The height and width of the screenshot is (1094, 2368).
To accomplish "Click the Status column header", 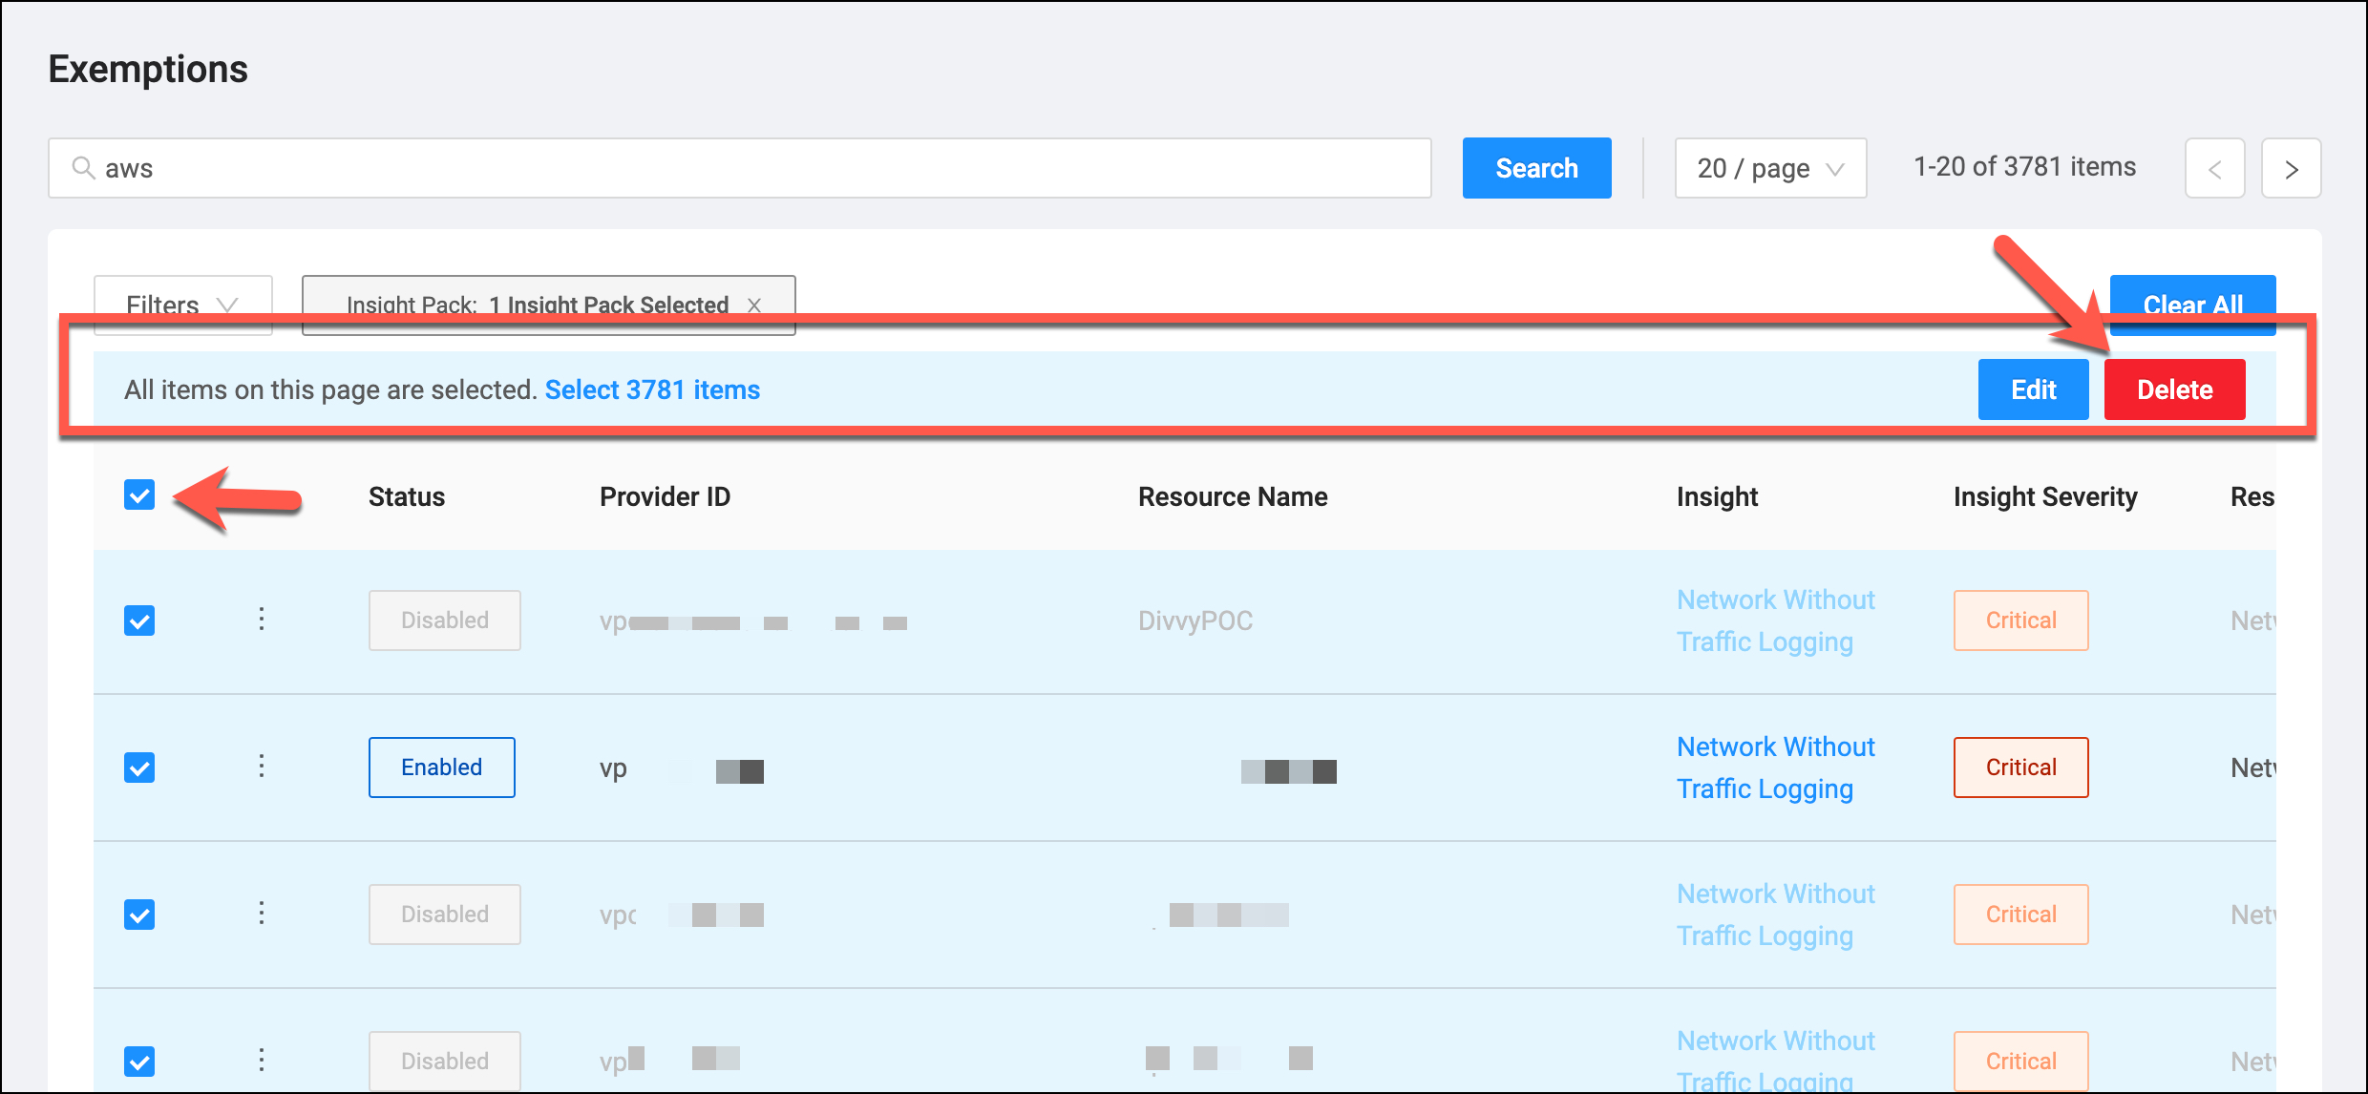I will pos(407,496).
